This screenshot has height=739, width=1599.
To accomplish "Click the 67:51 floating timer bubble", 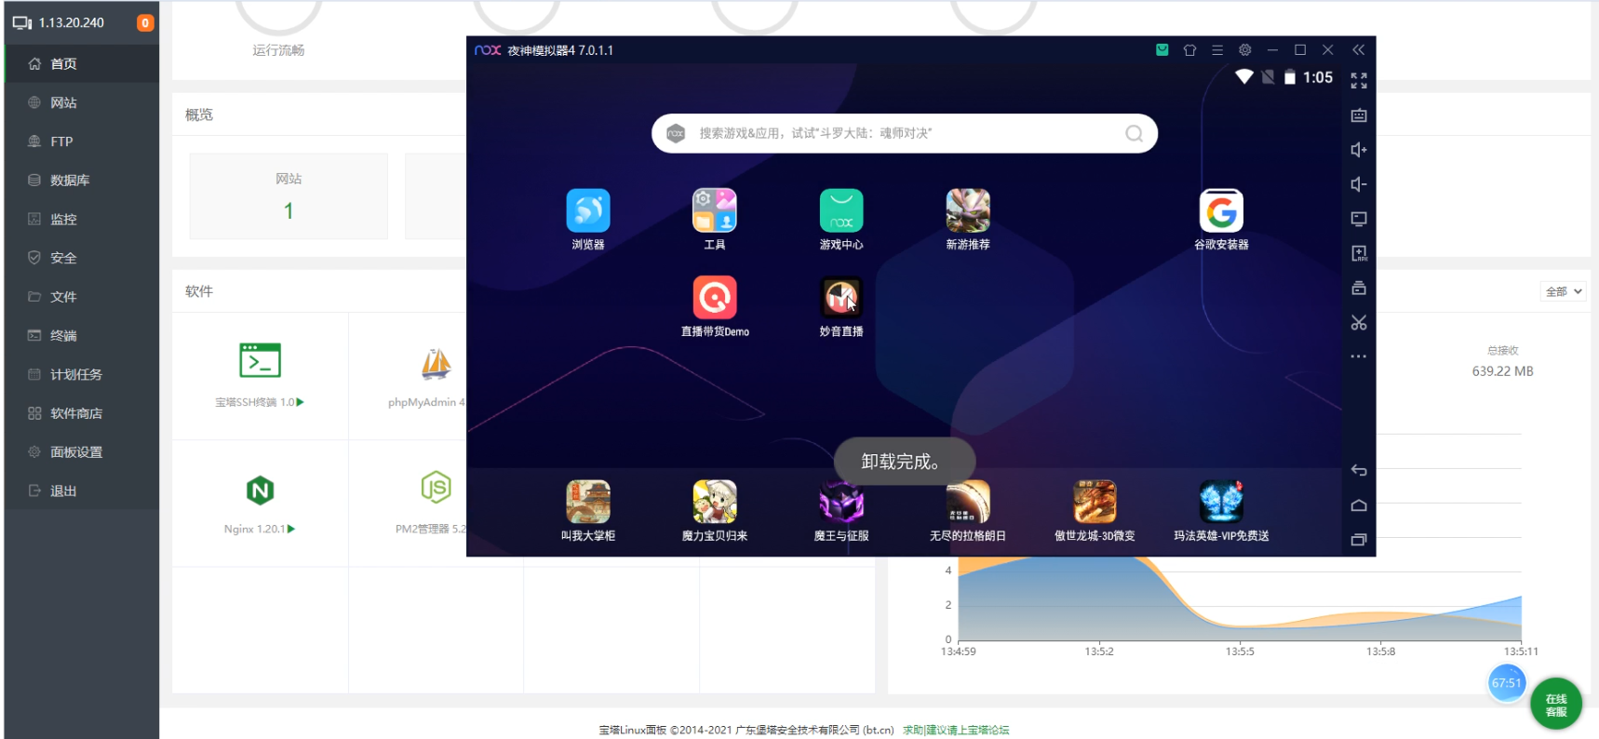I will pos(1506,683).
